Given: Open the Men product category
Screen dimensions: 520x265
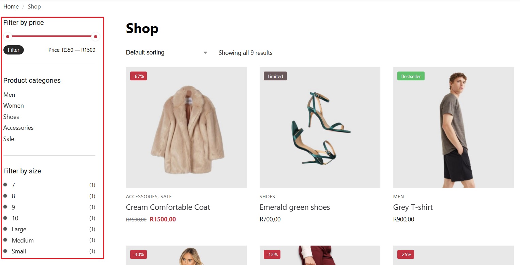Looking at the screenshot, I should (x=9, y=95).
